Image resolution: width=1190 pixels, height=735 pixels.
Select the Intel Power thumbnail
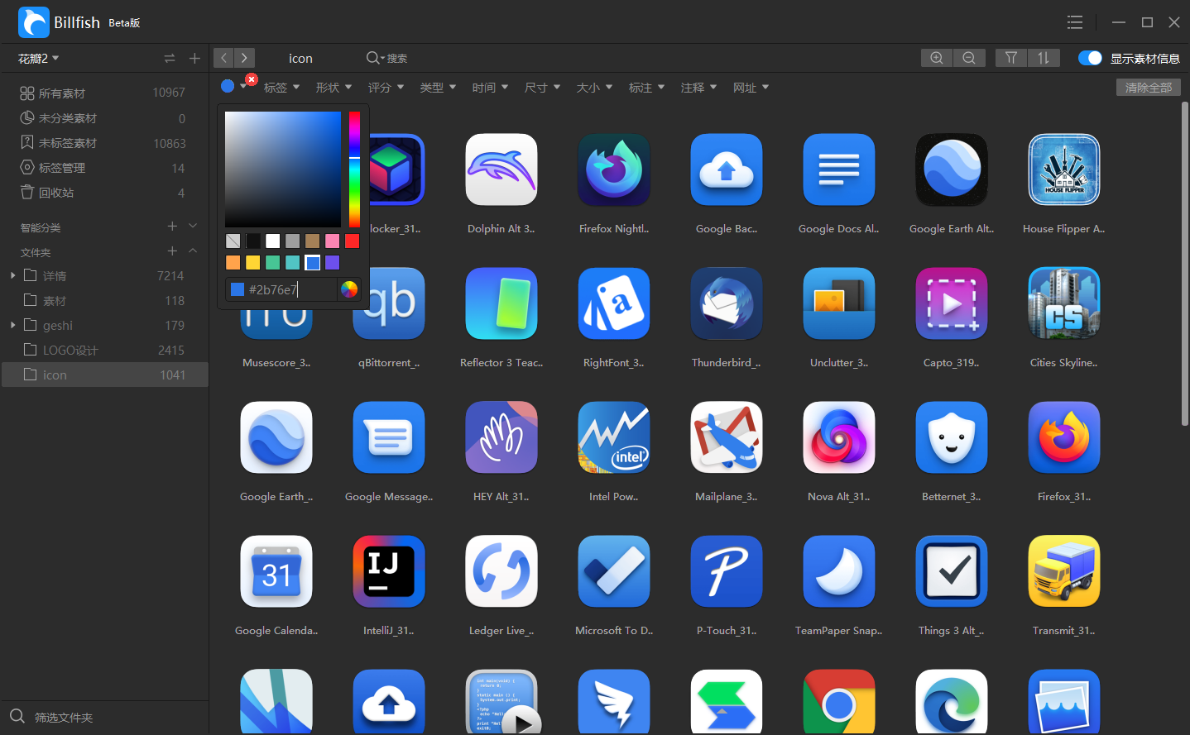click(614, 437)
